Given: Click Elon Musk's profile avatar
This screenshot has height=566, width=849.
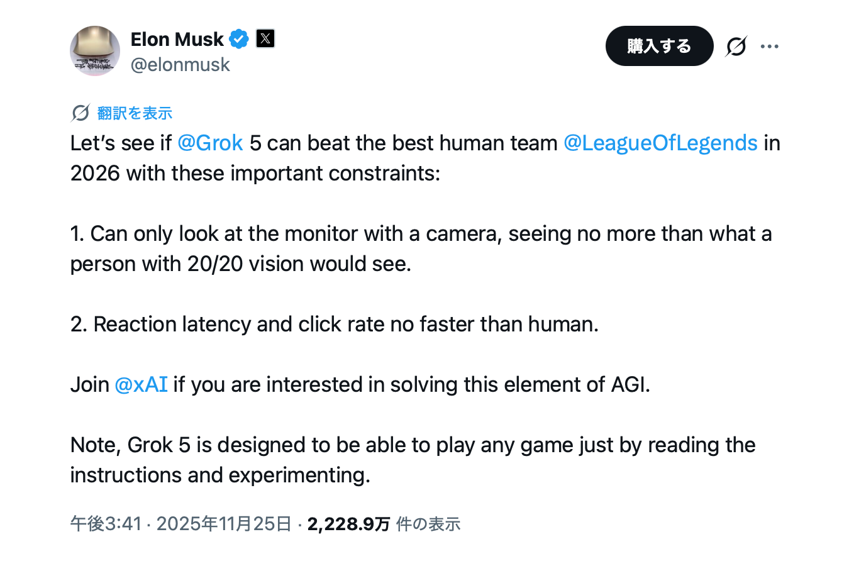Looking at the screenshot, I should tap(94, 51).
